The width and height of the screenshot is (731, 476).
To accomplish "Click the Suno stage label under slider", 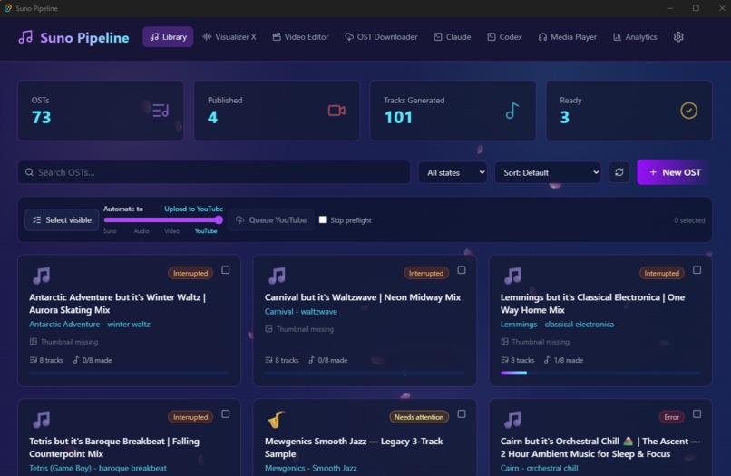I will 110,231.
